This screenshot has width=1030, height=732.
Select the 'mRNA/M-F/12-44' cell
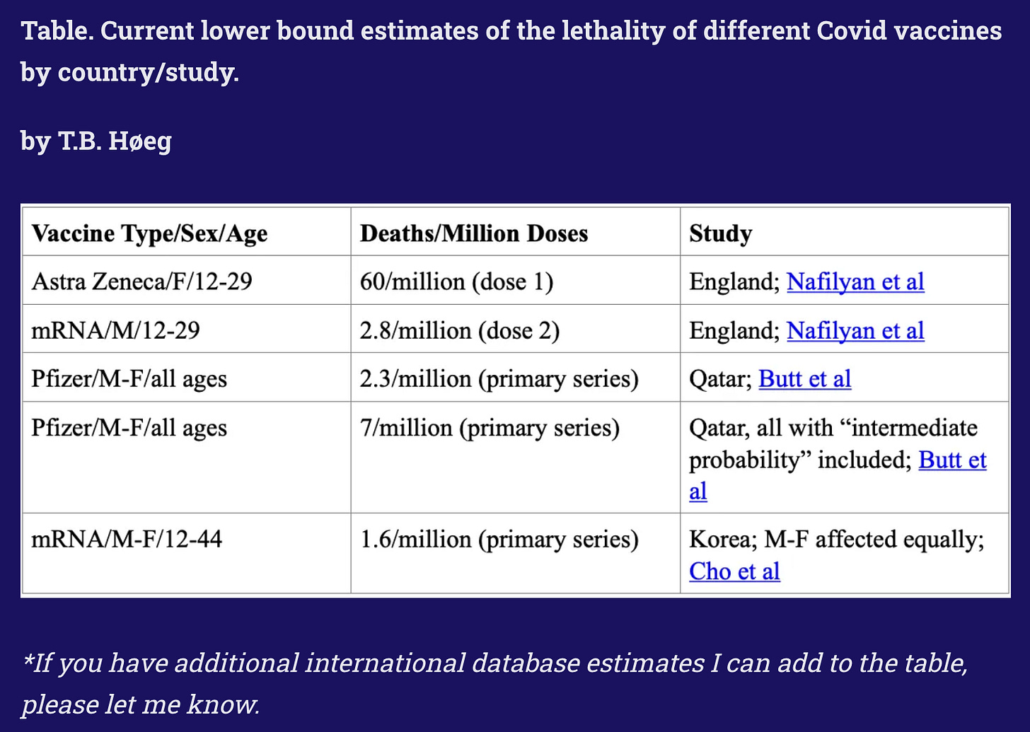[x=187, y=554]
